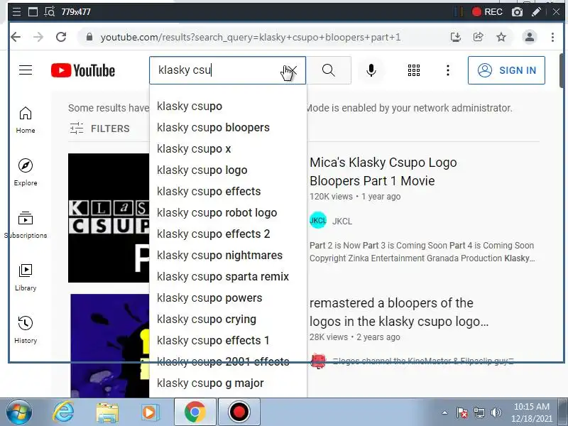Open YouTube settings three-dot menu
This screenshot has width=568, height=426.
[x=448, y=70]
